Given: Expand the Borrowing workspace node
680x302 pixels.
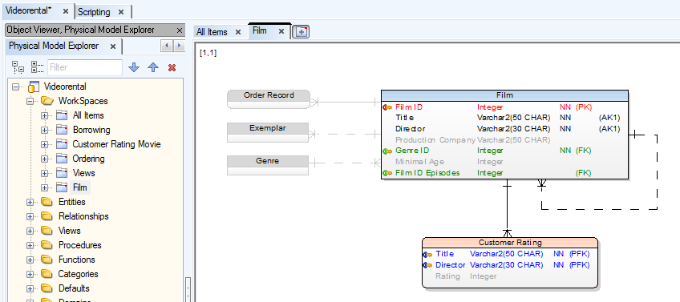Looking at the screenshot, I should [x=44, y=130].
